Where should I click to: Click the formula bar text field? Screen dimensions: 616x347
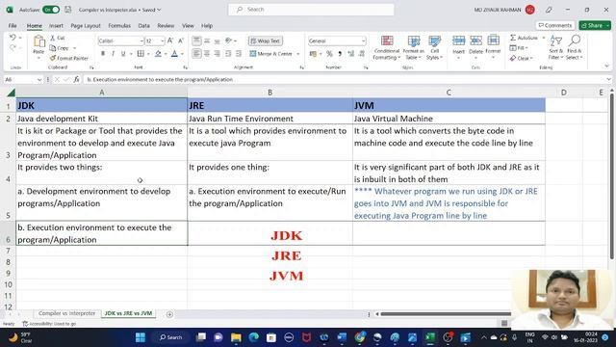[x=345, y=79]
